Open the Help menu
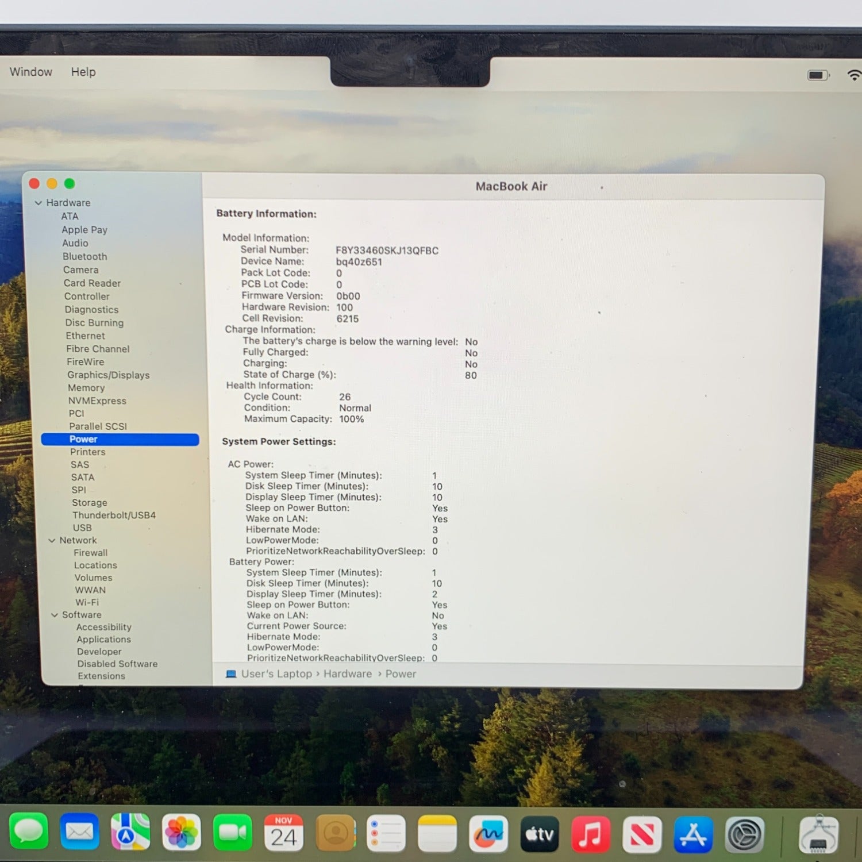 (x=83, y=72)
